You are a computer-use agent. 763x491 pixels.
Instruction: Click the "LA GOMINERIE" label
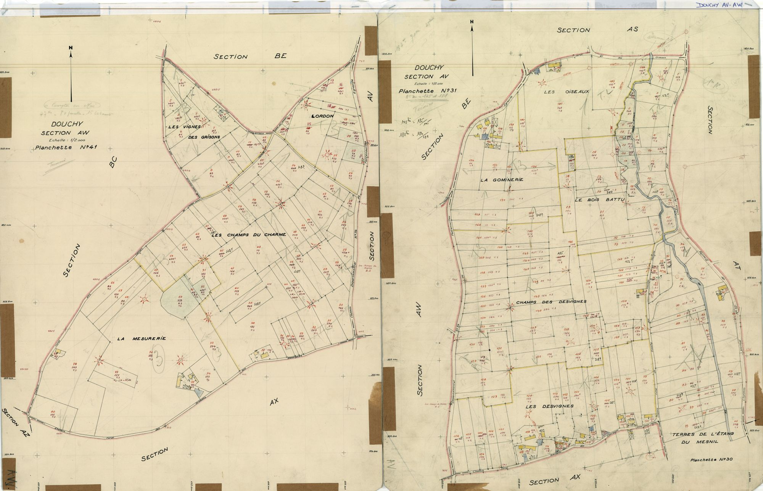point(502,180)
